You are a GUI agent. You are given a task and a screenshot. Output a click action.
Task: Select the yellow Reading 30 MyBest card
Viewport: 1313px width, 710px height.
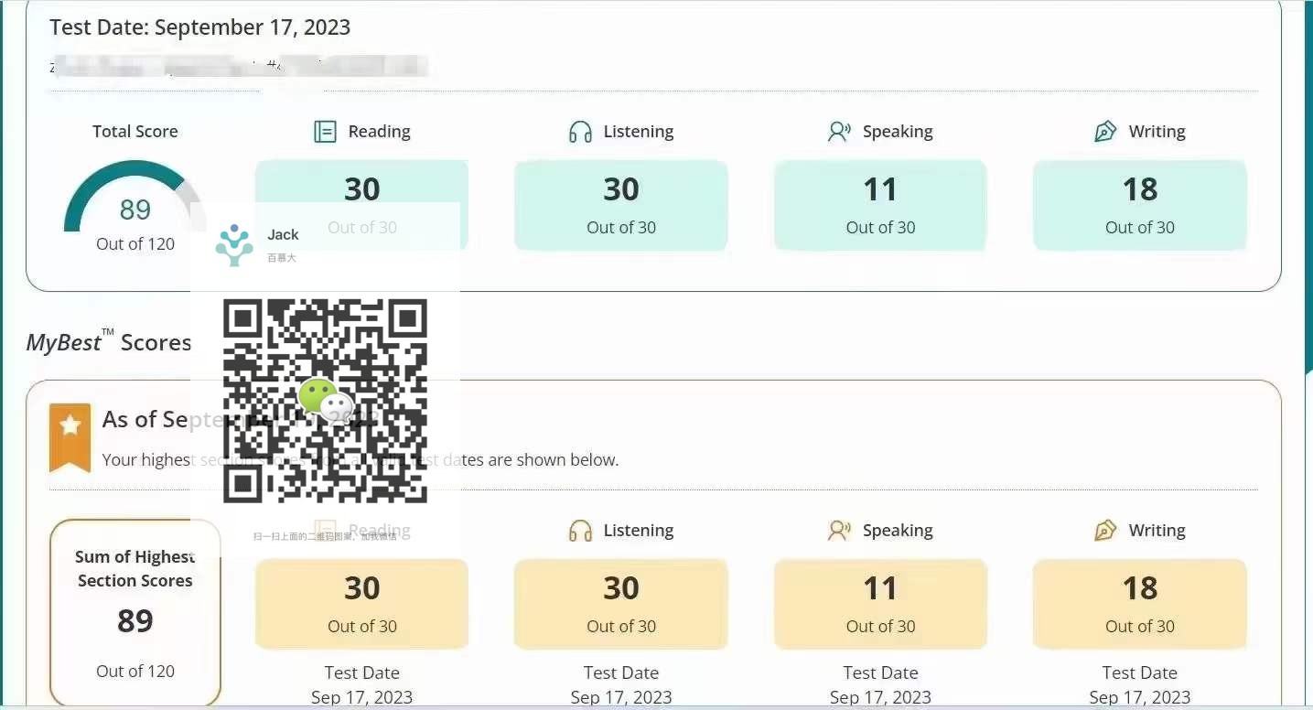(x=361, y=605)
